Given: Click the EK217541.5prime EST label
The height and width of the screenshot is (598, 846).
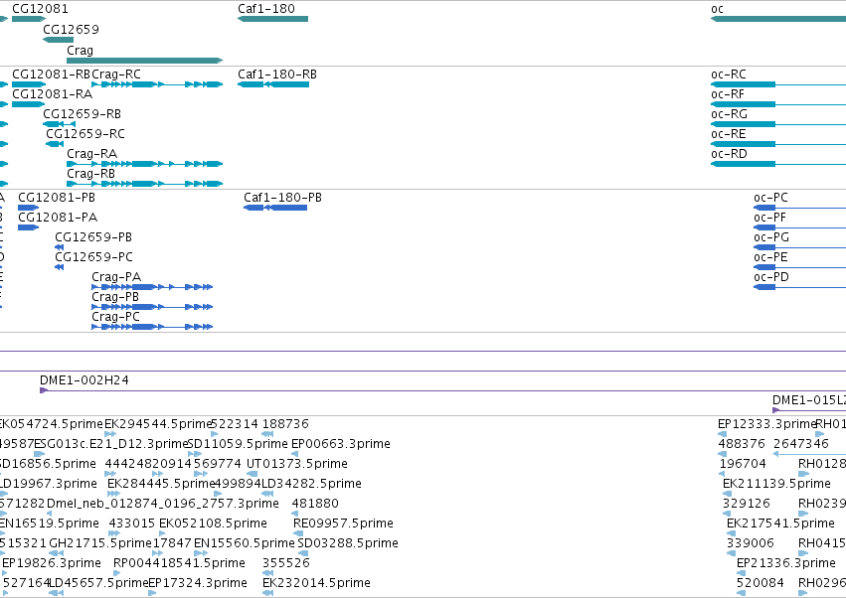Looking at the screenshot, I should tap(780, 523).
